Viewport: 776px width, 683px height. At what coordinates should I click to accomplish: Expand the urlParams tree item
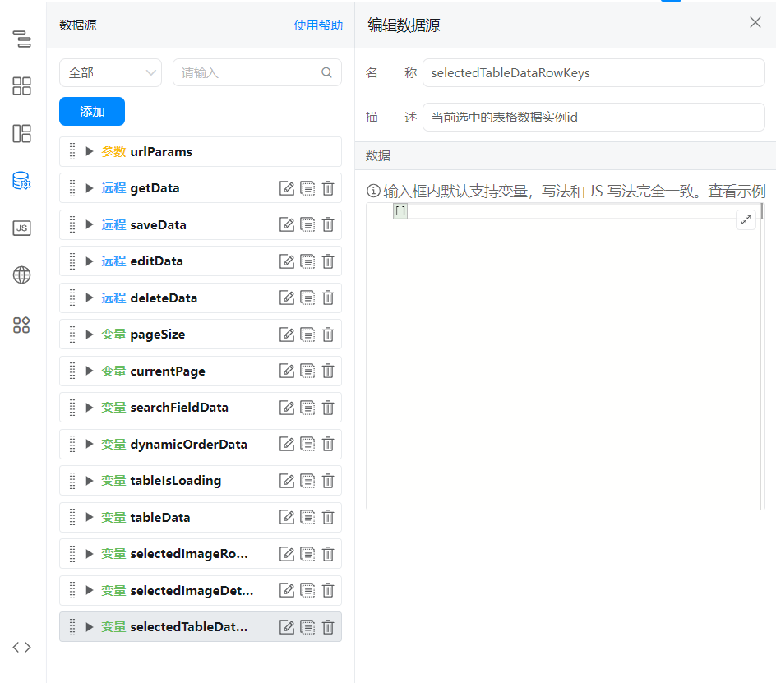pyautogui.click(x=90, y=152)
